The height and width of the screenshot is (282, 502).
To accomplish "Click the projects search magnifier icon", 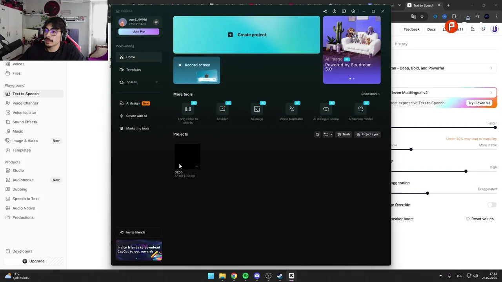I will (x=317, y=134).
